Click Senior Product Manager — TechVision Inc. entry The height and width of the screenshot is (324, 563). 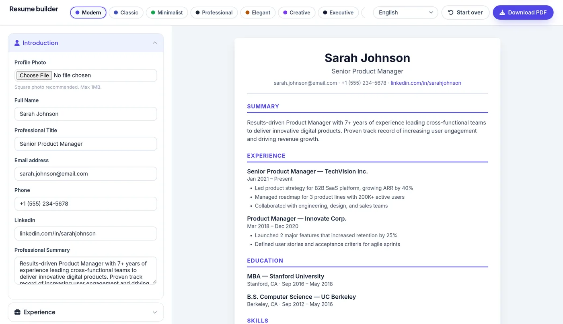(307, 171)
